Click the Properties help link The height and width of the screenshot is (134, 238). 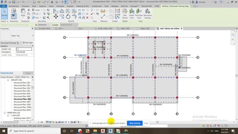point(7,73)
